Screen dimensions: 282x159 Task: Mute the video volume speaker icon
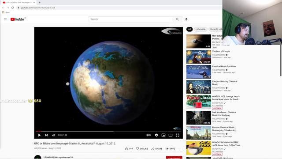click(53, 135)
